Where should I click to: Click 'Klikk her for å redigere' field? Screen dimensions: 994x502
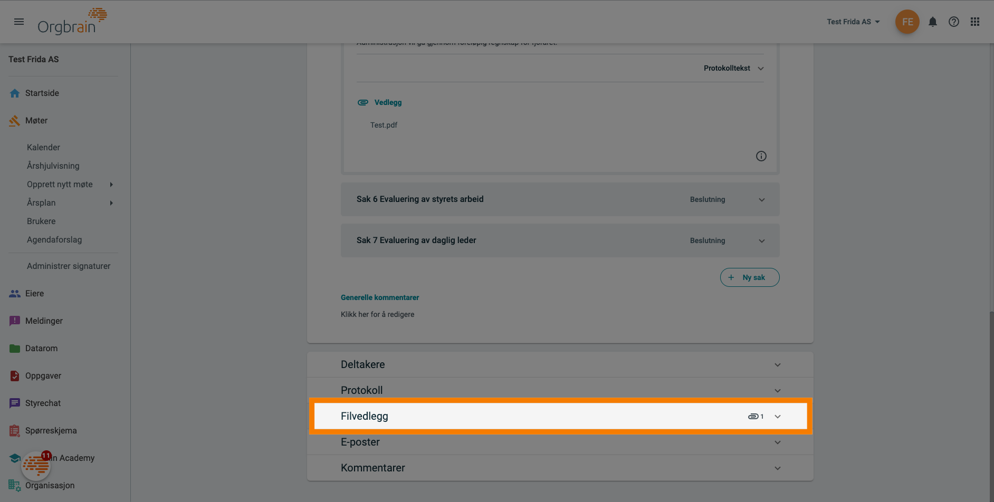[x=377, y=314]
